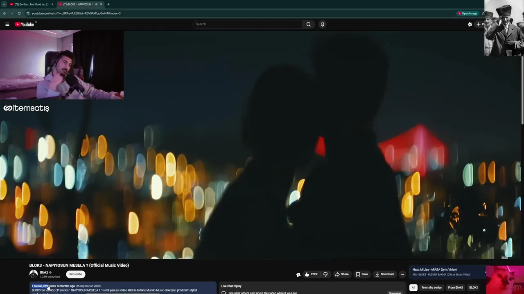Open more actions three-dot menu

tap(402, 274)
